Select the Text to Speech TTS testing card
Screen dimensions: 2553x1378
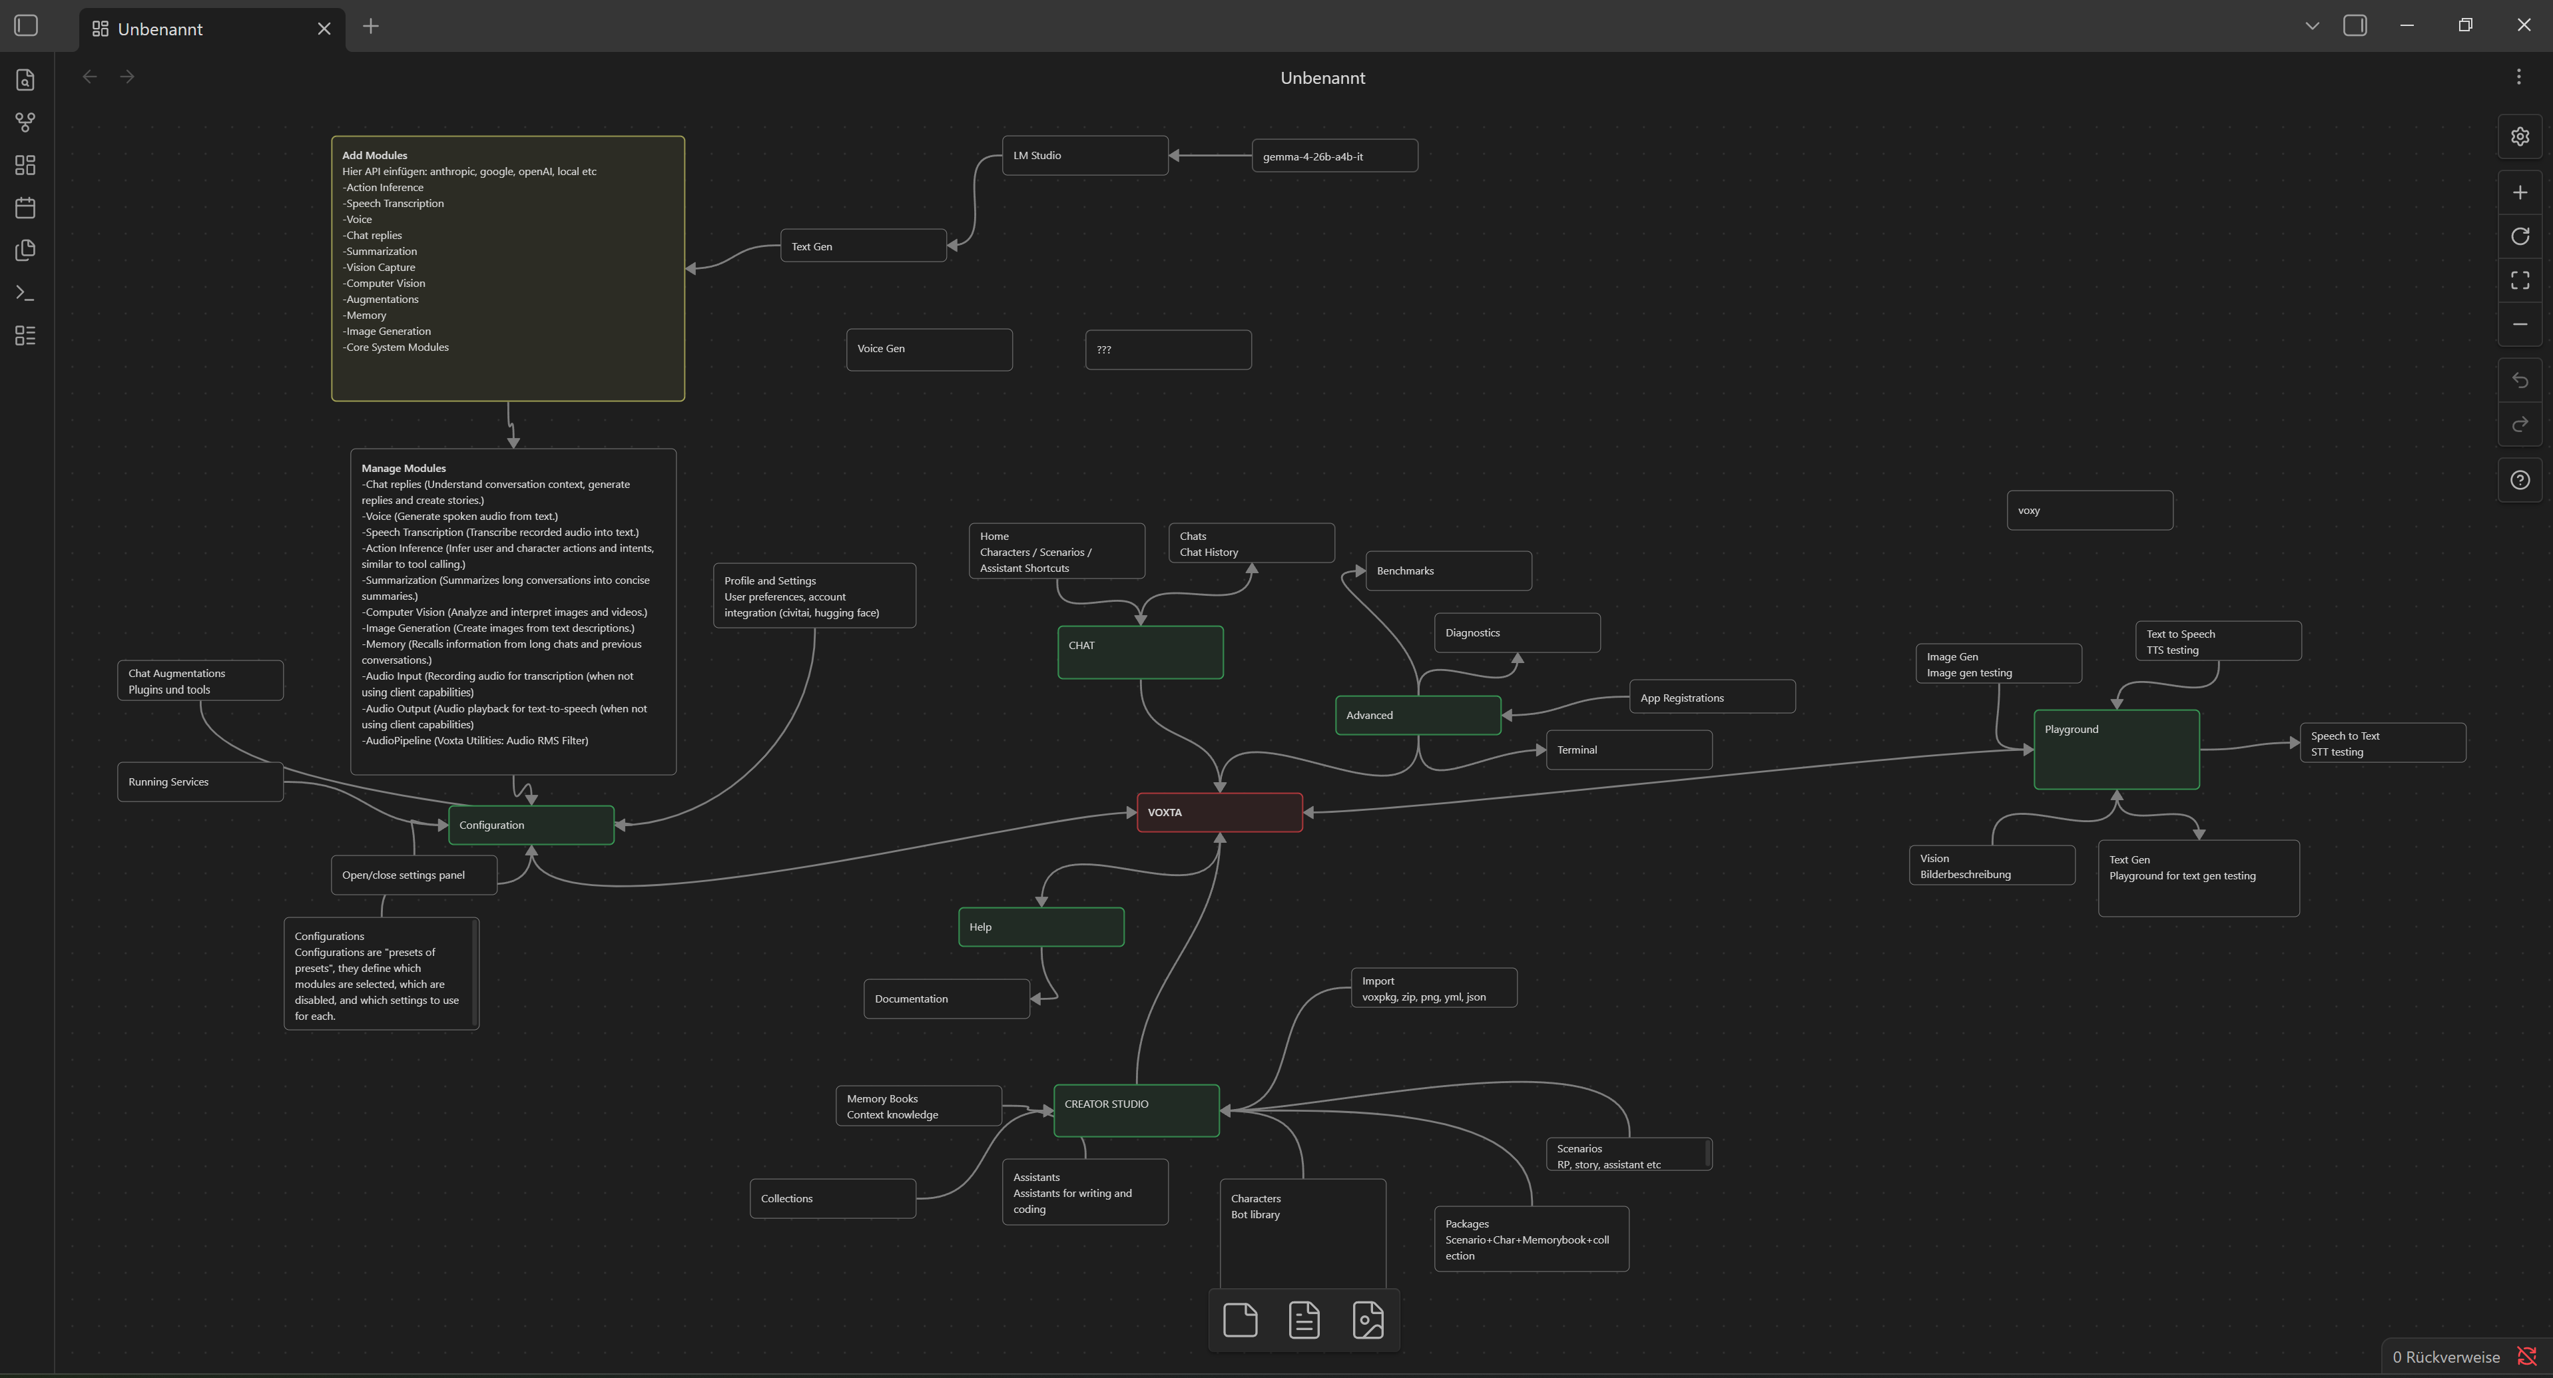(x=2218, y=641)
